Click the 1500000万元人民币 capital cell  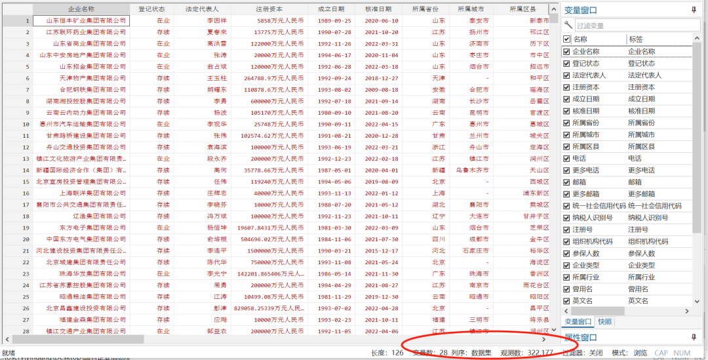pyautogui.click(x=269, y=250)
